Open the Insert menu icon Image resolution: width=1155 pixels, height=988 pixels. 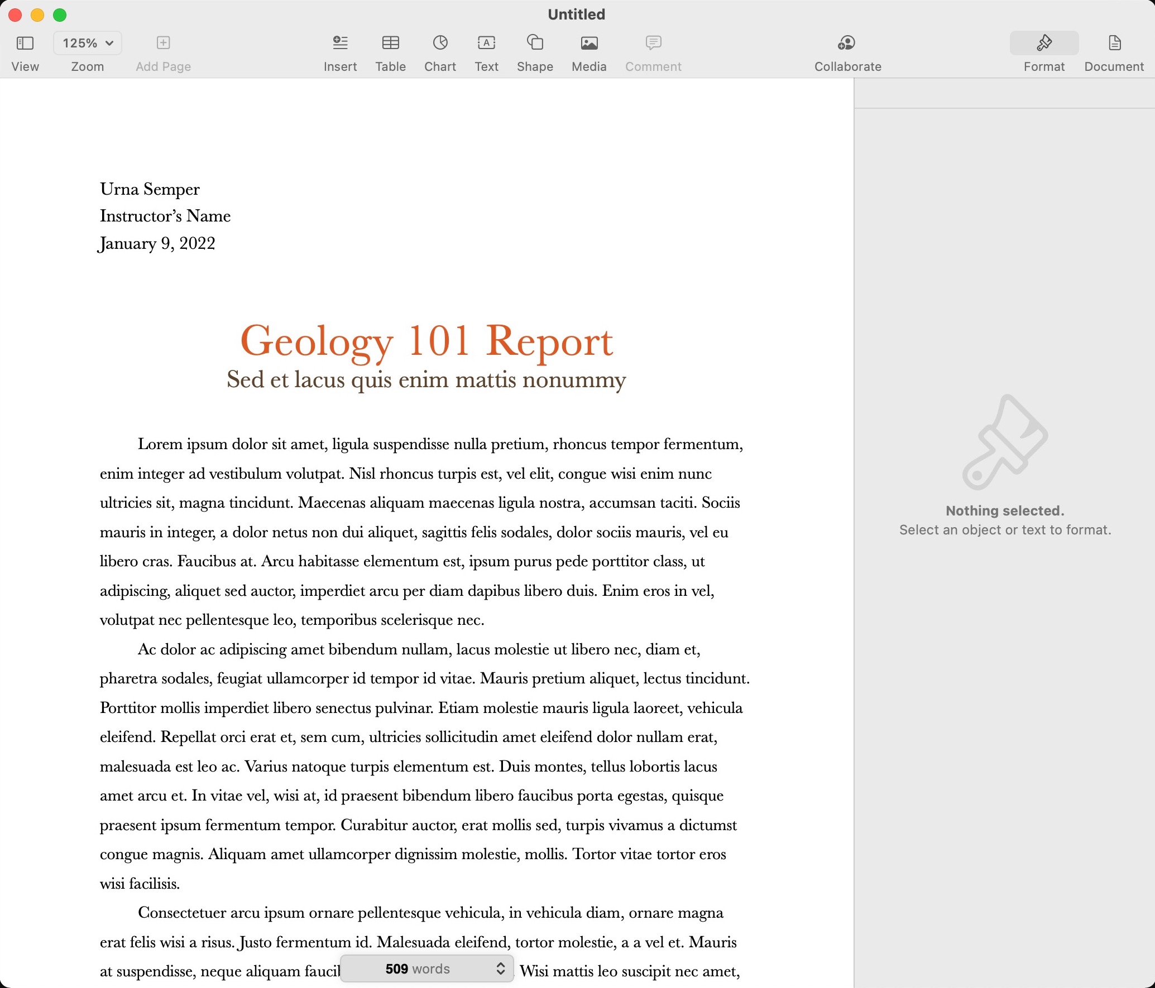(340, 43)
